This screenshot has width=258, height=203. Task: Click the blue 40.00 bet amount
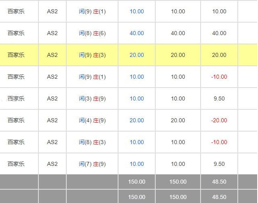(x=137, y=33)
